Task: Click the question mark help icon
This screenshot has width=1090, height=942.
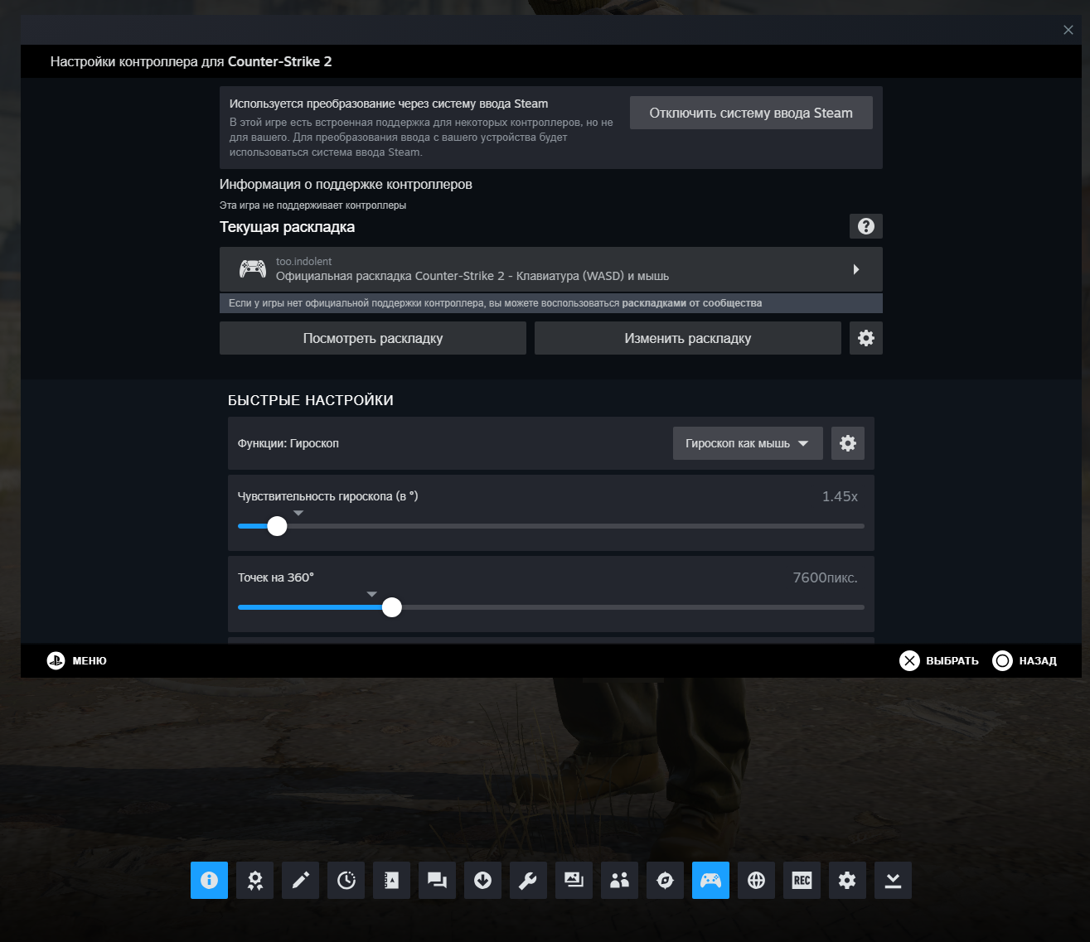Action: 866,226
